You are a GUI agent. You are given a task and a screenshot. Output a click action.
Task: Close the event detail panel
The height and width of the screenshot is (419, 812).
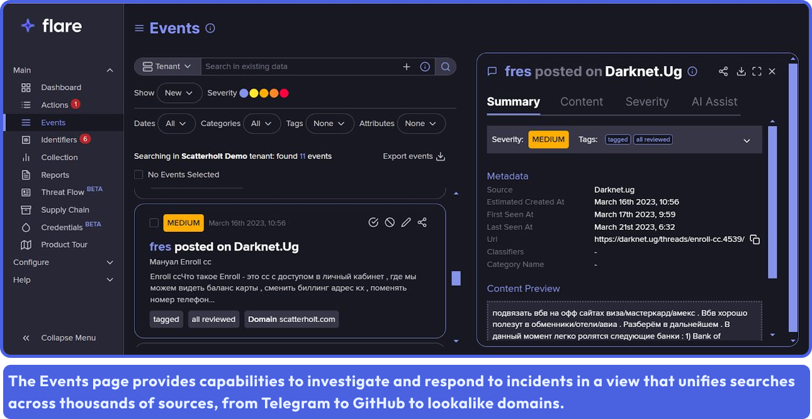tap(772, 72)
